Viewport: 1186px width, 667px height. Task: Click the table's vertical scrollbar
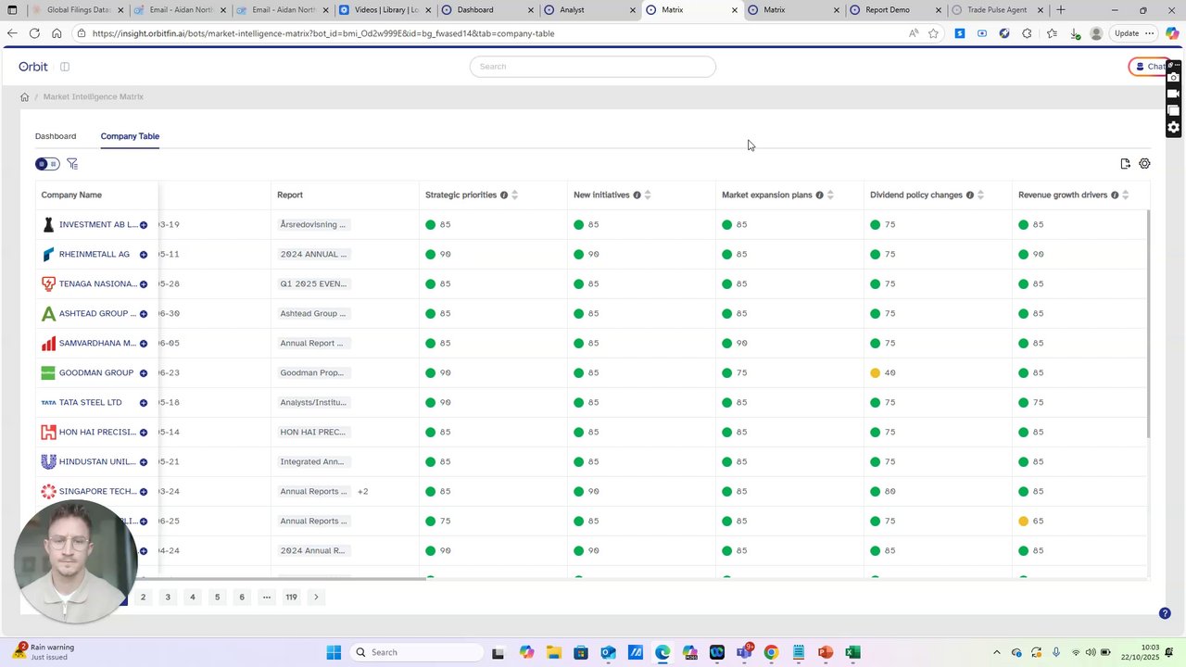[x=1148, y=324]
